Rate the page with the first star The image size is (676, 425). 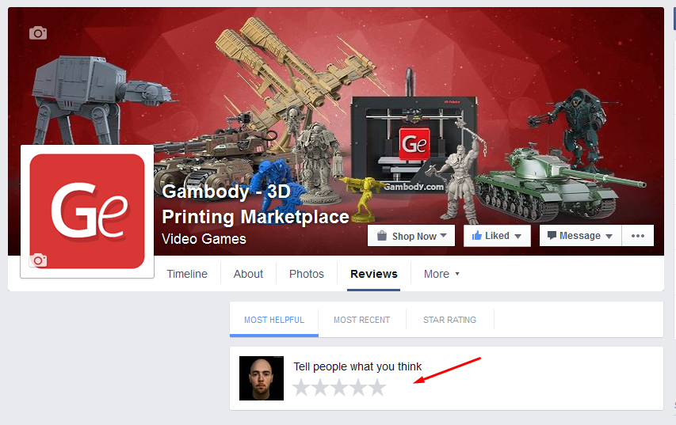pyautogui.click(x=301, y=388)
